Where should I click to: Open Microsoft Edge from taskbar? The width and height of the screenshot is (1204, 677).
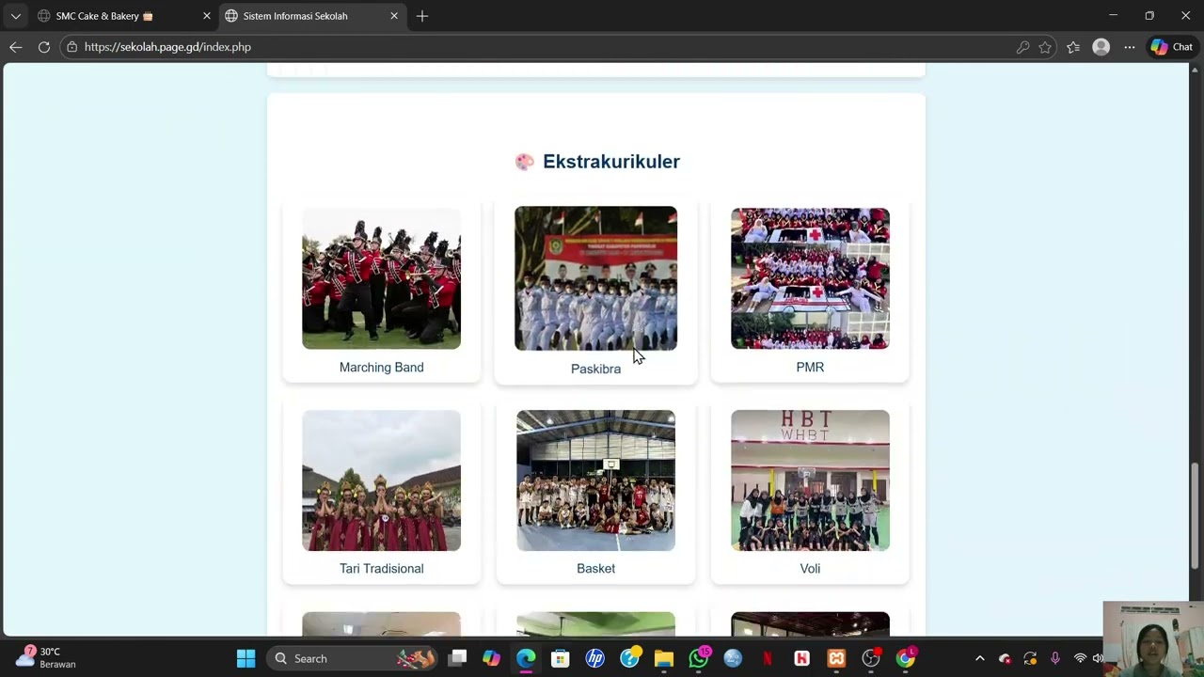point(525,659)
